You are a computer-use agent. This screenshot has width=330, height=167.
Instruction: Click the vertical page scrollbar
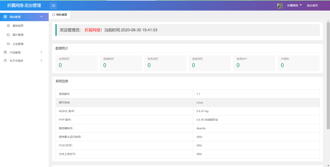[x=328, y=75]
